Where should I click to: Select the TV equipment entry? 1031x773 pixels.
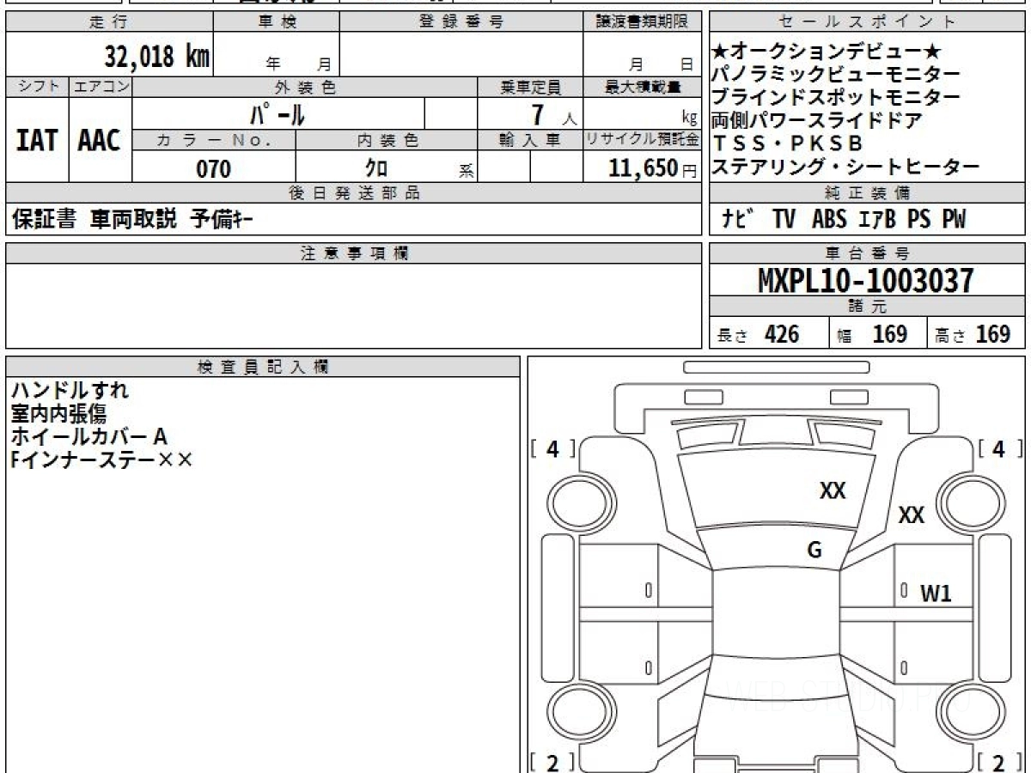[784, 219]
